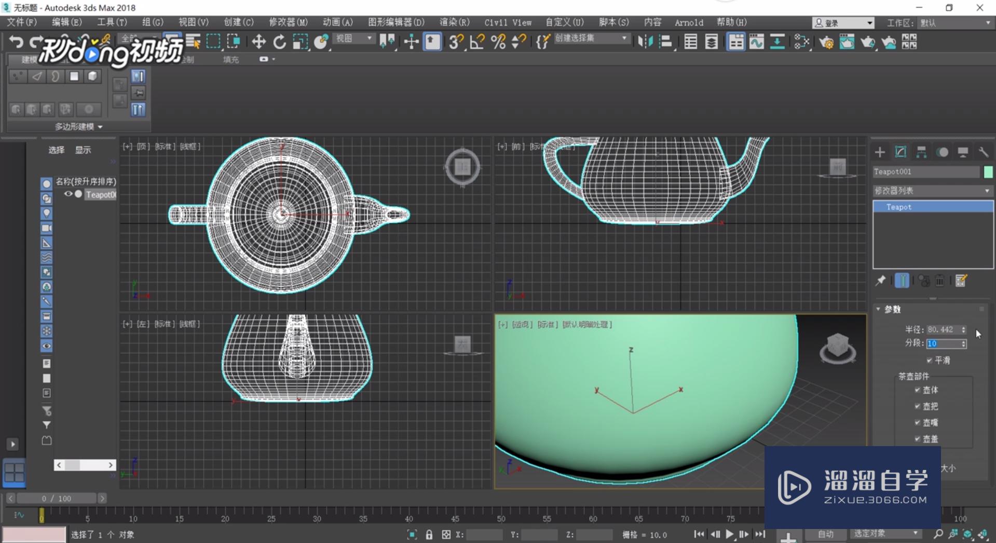Toggle the Percent Snap icon
This screenshot has height=543, width=996.
coord(498,41)
